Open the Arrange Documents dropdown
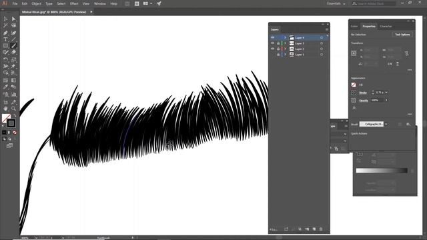Screen dimensions: 427x240 click(x=147, y=3)
